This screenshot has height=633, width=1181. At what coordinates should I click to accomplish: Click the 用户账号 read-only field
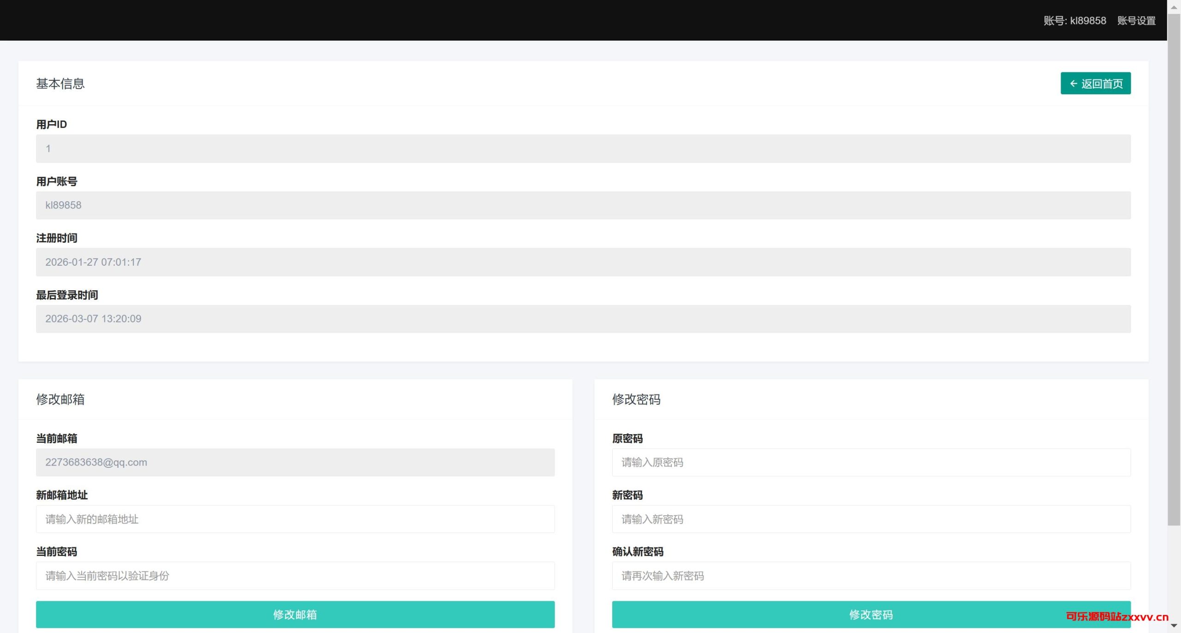[583, 205]
